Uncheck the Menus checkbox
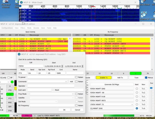The image size is (155, 119). pos(146,78)
